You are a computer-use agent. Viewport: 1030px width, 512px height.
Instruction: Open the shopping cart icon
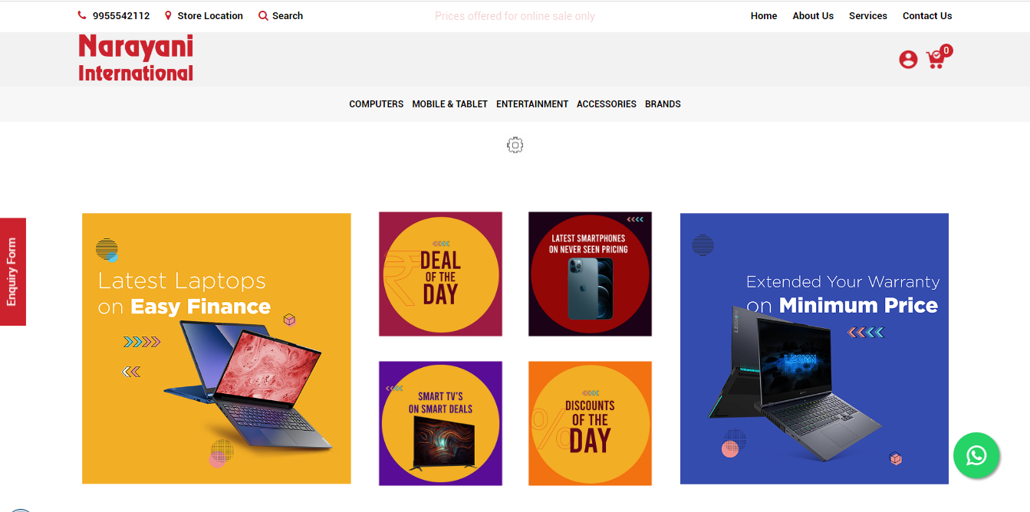(935, 60)
